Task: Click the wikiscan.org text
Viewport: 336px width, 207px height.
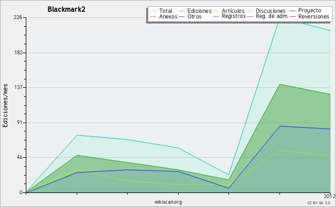Action: tap(168, 202)
